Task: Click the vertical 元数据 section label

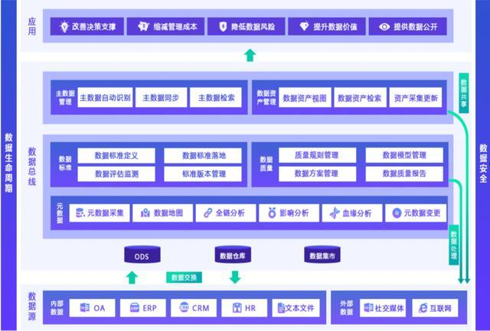Action: (60, 213)
